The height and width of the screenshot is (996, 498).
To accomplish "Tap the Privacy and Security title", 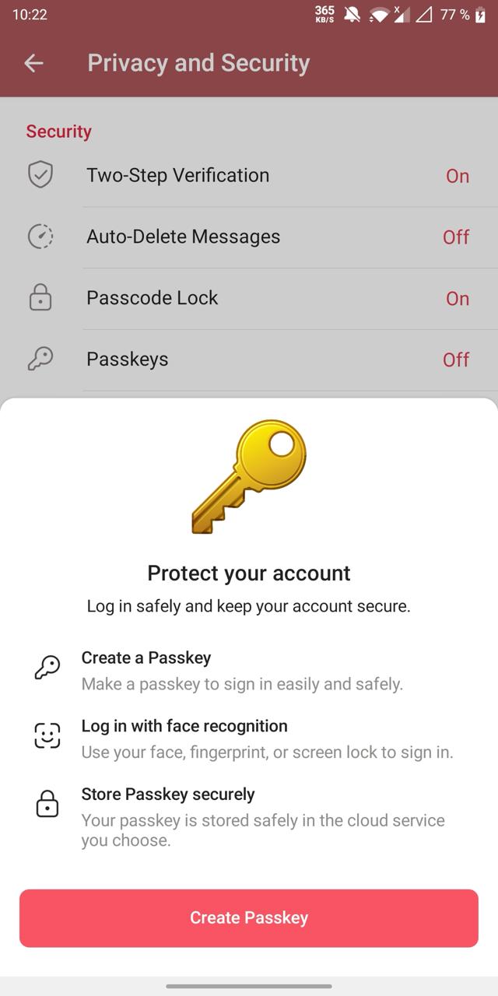I will tap(198, 63).
